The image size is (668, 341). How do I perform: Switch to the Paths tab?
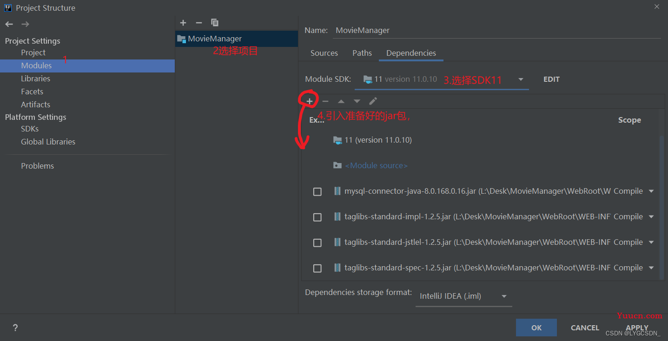362,53
